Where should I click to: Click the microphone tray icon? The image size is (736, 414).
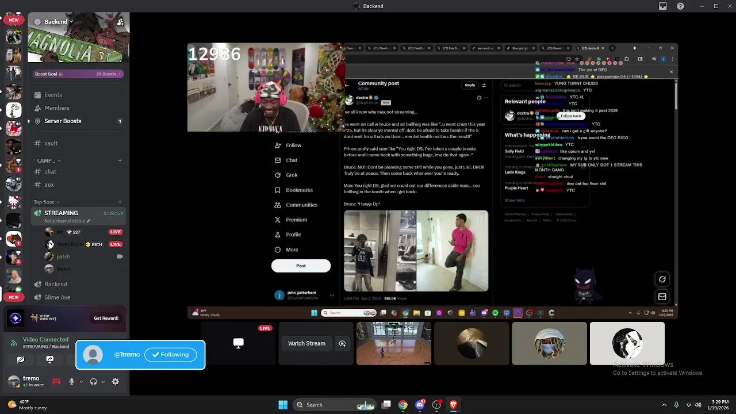(676, 405)
